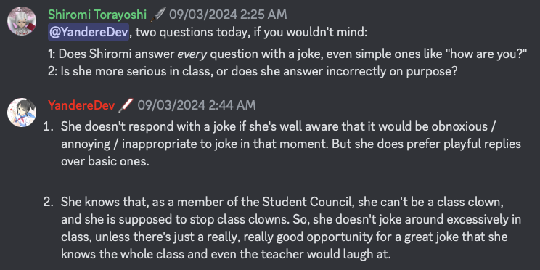Click the "knows the whole class" final line
540x270 pixels.
coord(226,255)
